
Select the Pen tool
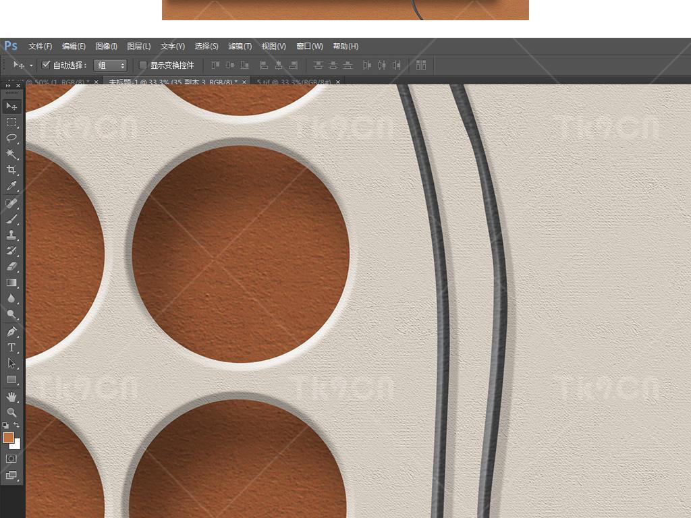11,331
